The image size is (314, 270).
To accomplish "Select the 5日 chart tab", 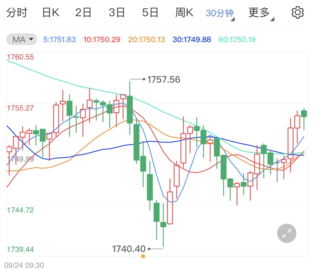I will (x=150, y=13).
